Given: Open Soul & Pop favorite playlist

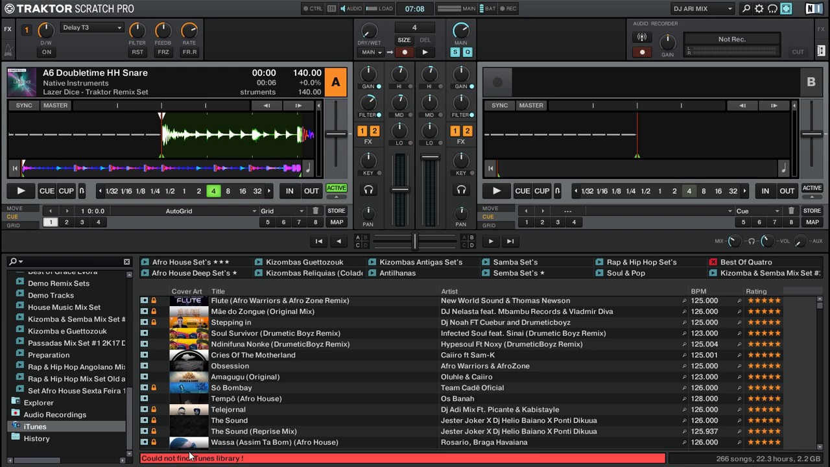Looking at the screenshot, I should (x=619, y=273).
